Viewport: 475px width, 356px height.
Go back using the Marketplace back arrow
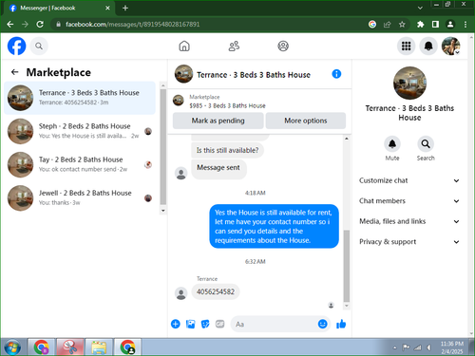pos(14,72)
